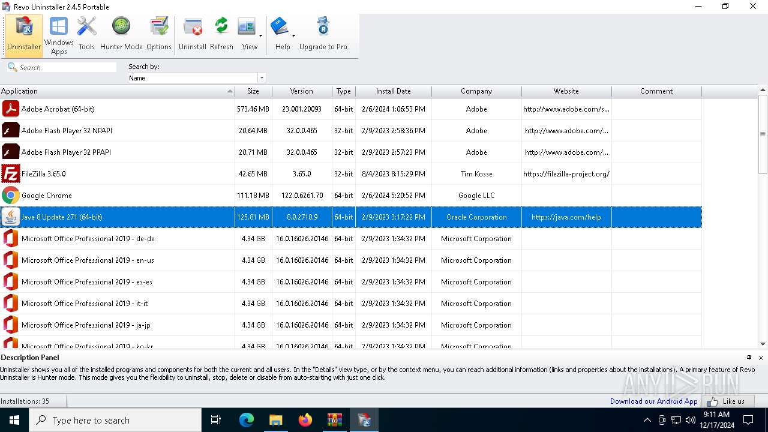The image size is (768, 432).
Task: Select the Adobe Flash Player 32 NPAPI icon
Action: 11,131
